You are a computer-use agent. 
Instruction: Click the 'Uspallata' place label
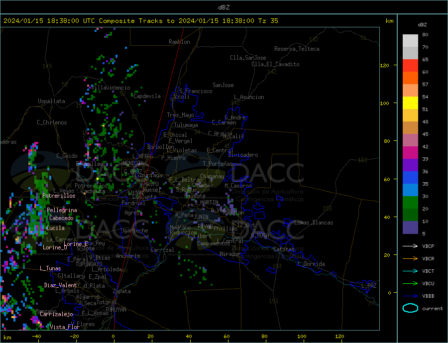tap(51, 101)
